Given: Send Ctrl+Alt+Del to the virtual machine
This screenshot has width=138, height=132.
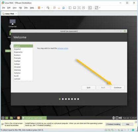Looking at the screenshot, I should (48, 8).
